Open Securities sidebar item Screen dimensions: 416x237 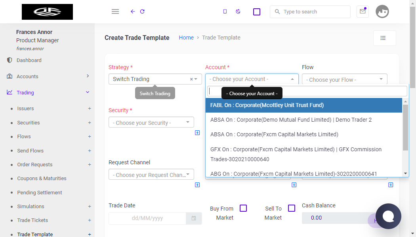(x=29, y=123)
